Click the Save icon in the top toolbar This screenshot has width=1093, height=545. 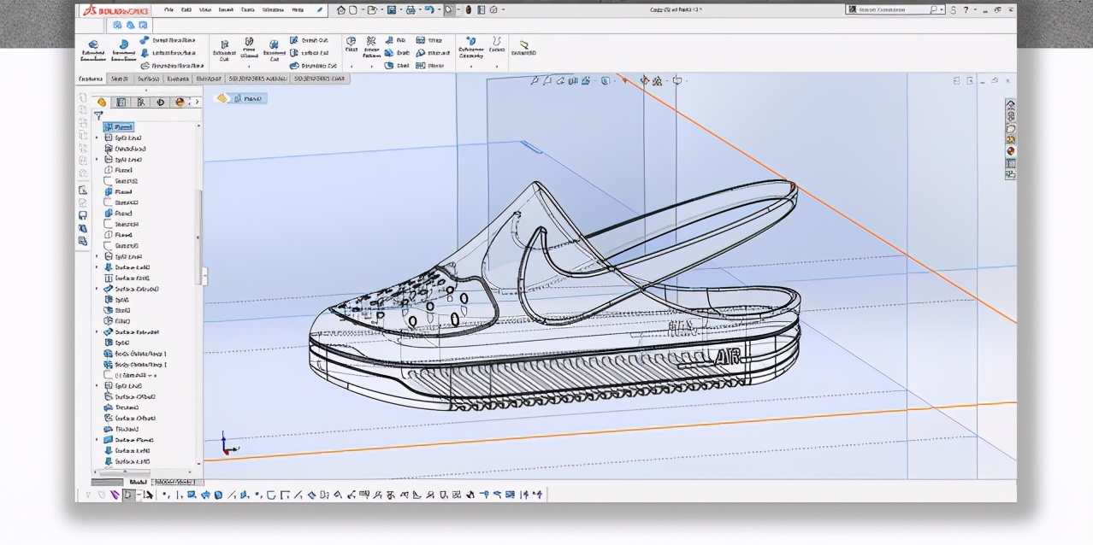(x=392, y=10)
